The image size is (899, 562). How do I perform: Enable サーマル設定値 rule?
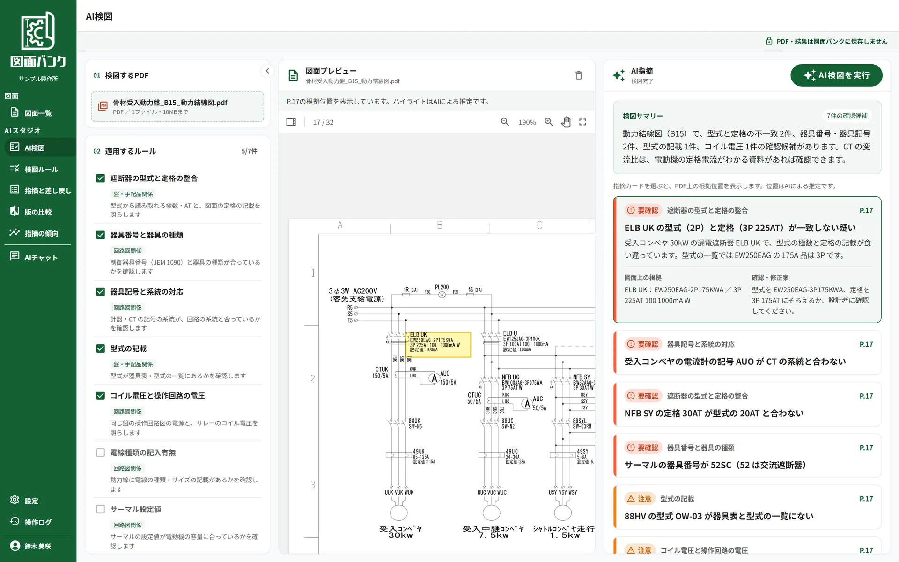[100, 509]
